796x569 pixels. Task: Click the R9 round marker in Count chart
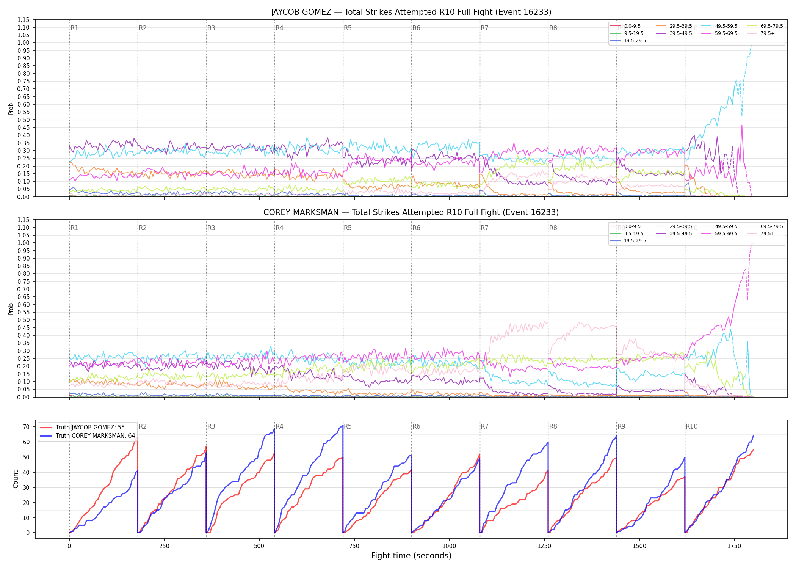tap(621, 426)
